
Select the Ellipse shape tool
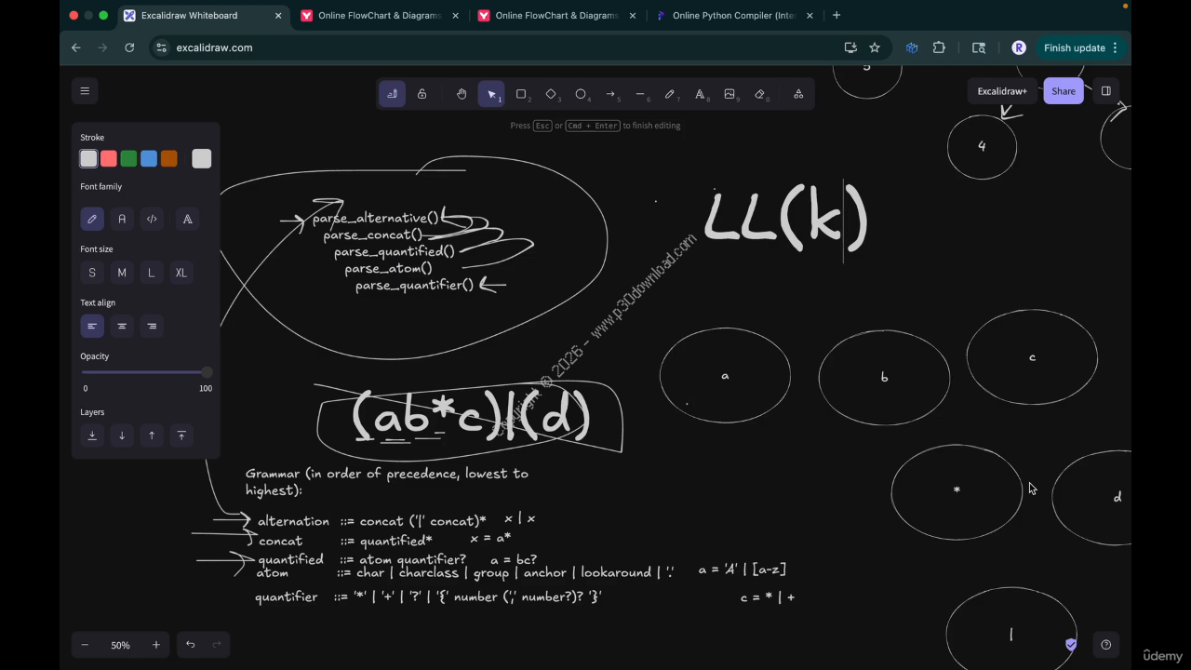[581, 94]
